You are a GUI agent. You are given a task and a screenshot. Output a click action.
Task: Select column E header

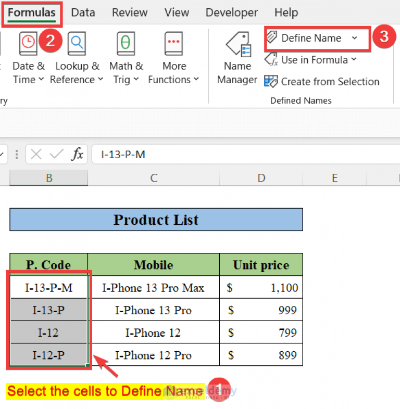click(335, 178)
